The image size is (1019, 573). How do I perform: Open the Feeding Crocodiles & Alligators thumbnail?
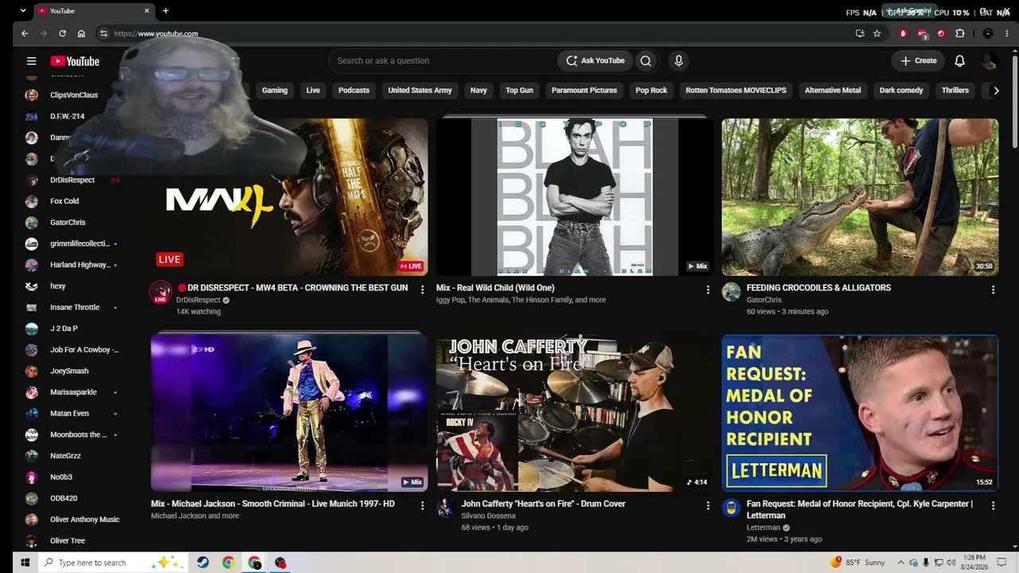coord(860,197)
